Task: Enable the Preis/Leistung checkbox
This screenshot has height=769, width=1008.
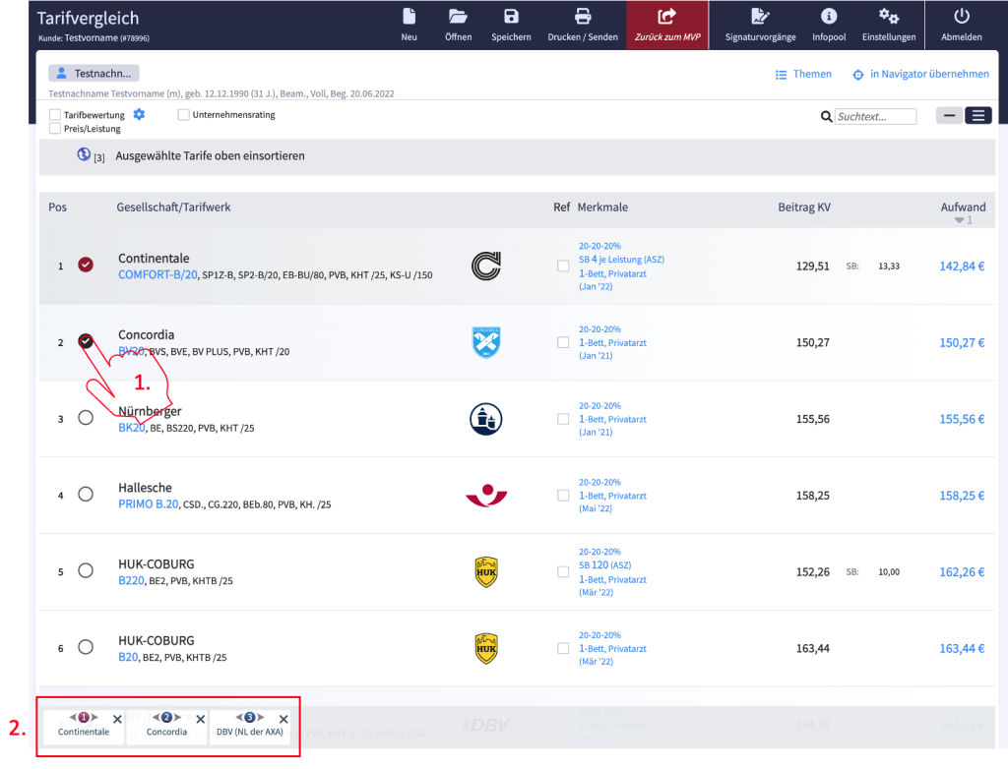Action: tap(55, 129)
